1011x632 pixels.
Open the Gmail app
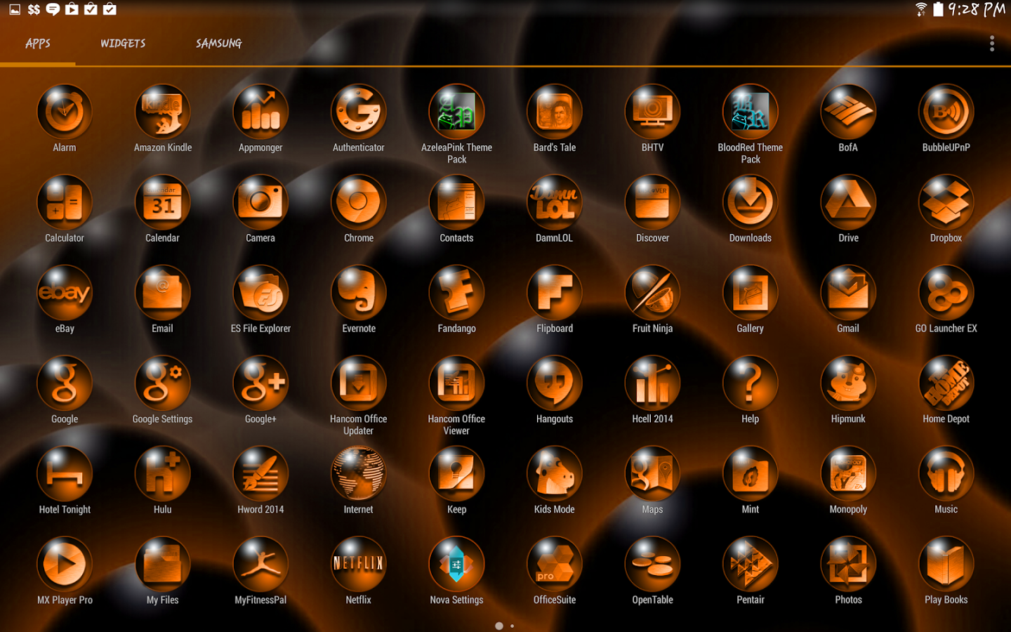point(848,293)
